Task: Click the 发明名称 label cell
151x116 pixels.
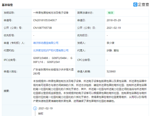Action: point(17,13)
